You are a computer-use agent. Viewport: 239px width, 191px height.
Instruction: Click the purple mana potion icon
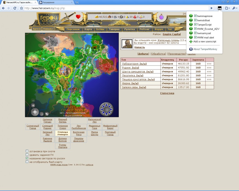point(161,17)
